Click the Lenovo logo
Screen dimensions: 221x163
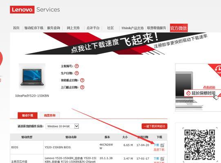(x=22, y=9)
